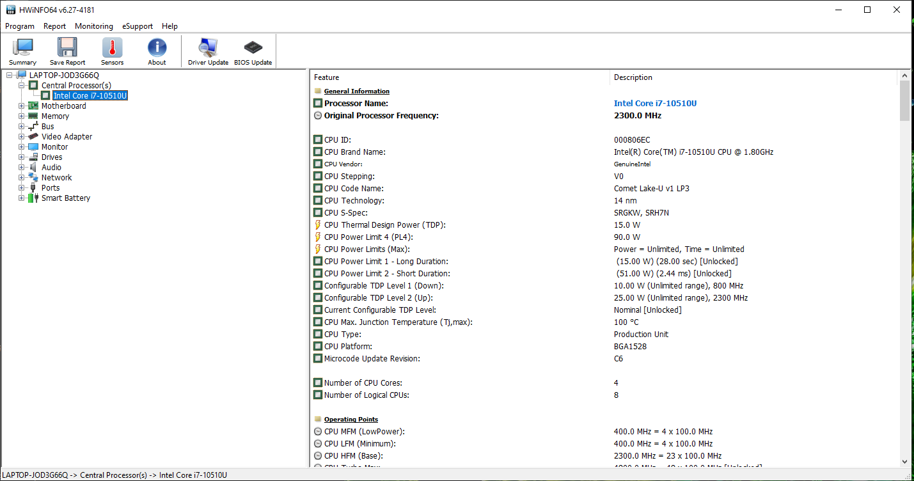This screenshot has height=481, width=914.
Task: Open the eSupport menu
Action: coord(138,26)
